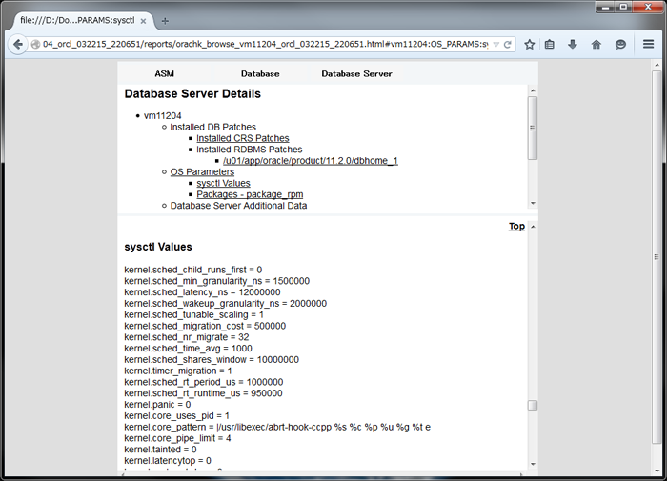Select kernel.sched_latency_ns = 12000000 line

[x=202, y=292]
